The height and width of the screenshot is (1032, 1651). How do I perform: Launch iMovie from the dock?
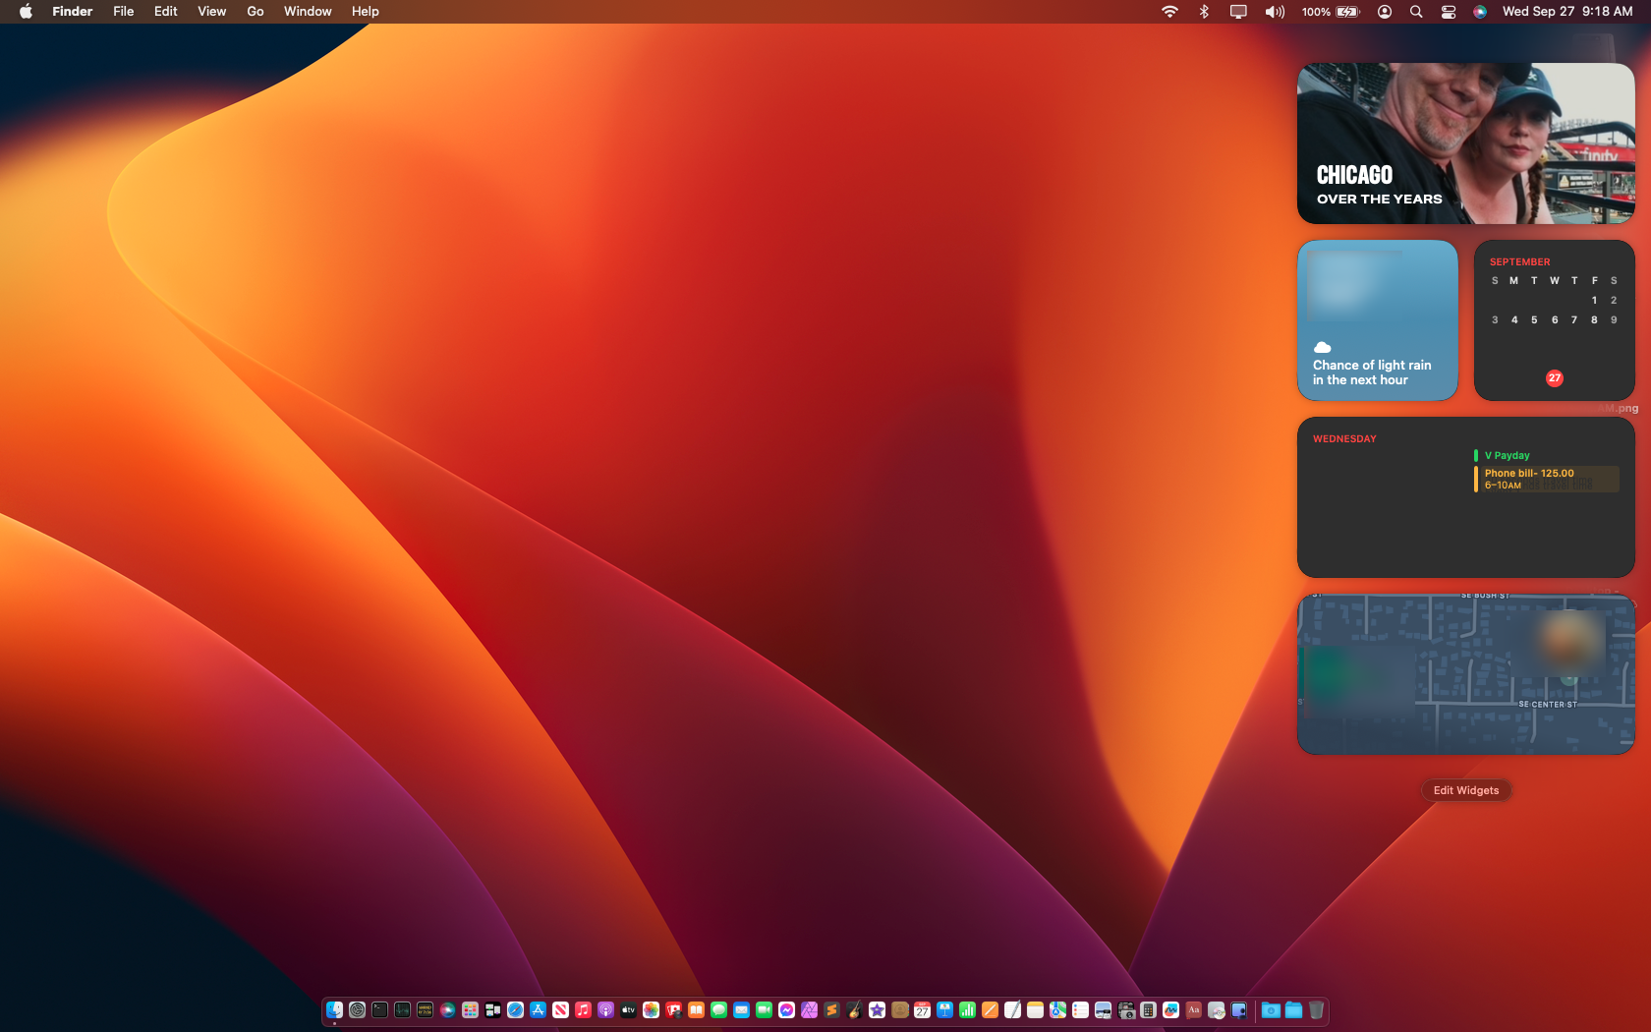point(877,1009)
